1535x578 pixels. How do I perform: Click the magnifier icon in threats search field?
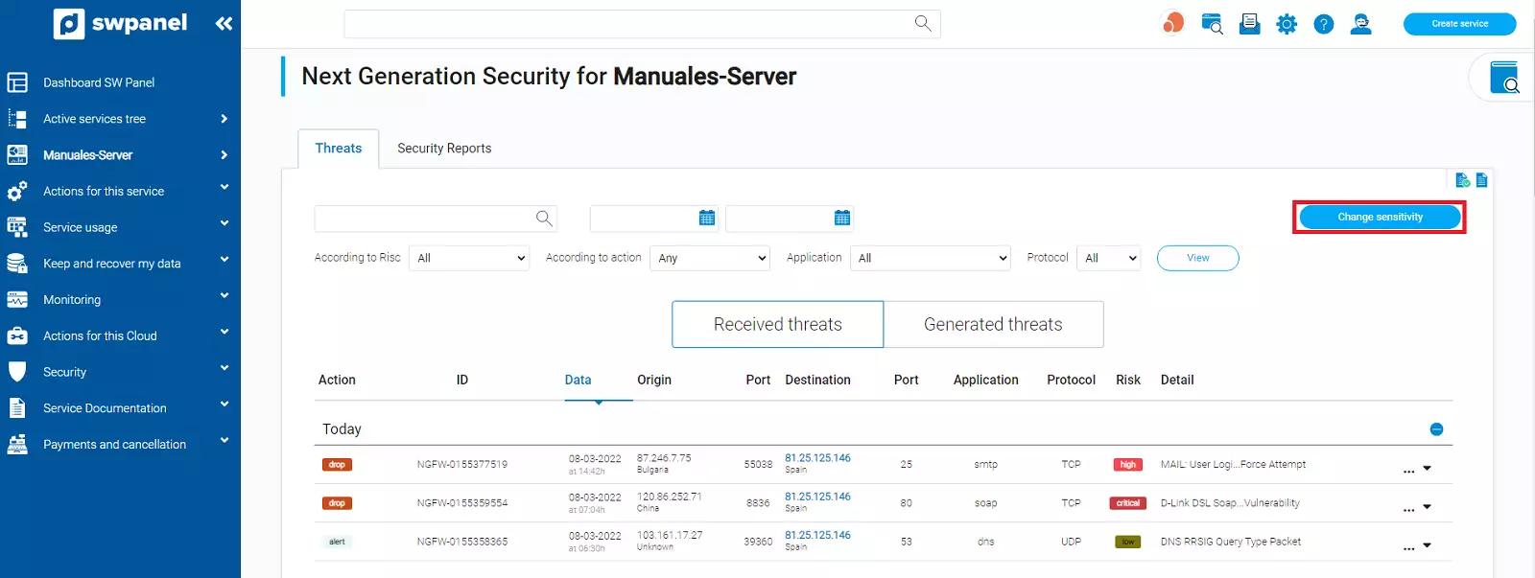click(x=544, y=218)
